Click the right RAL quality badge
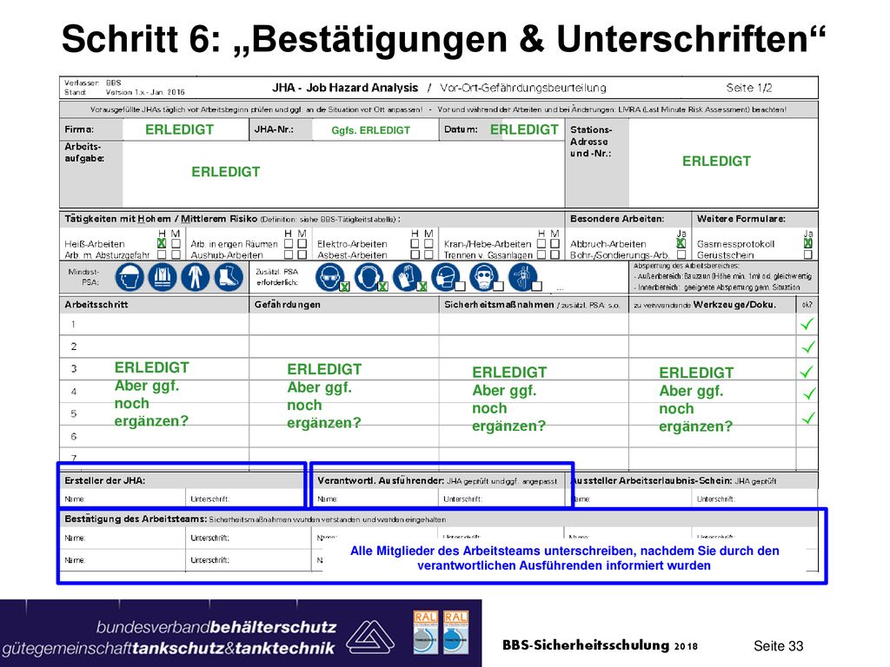 455,632
